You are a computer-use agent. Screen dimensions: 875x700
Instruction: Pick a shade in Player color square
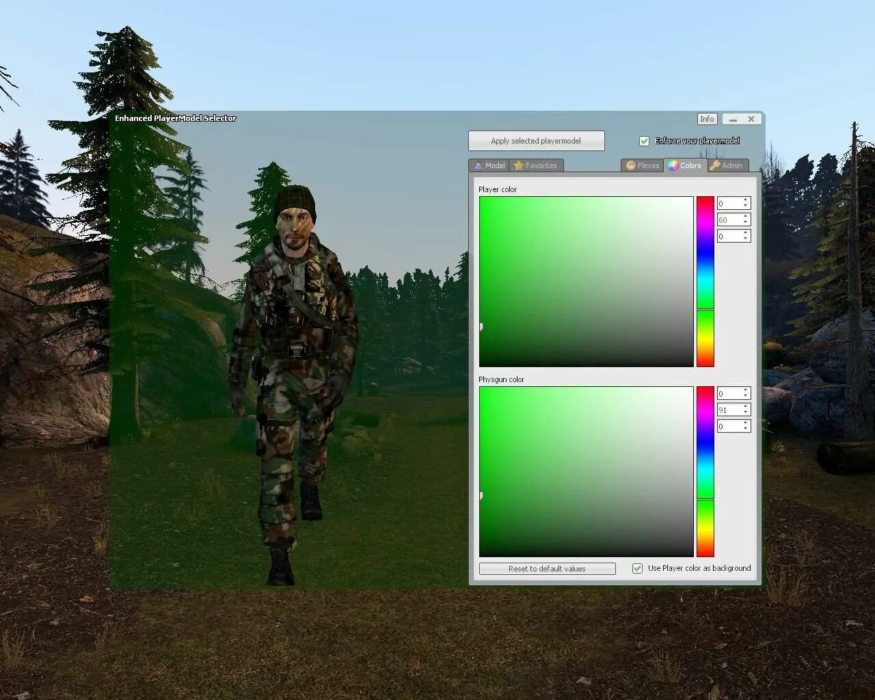pos(586,282)
